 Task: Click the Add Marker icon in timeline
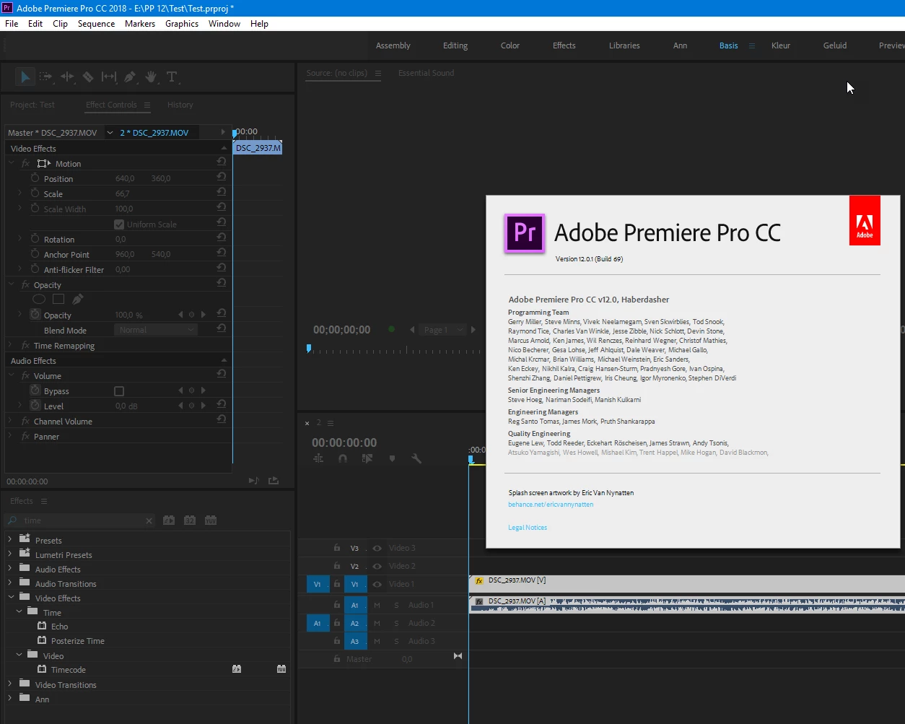coord(392,458)
